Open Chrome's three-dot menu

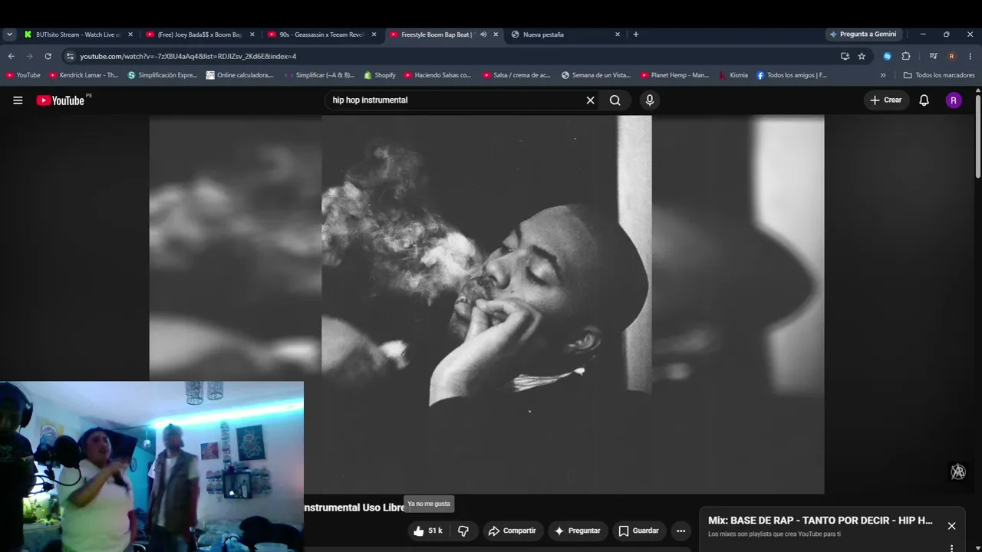point(970,56)
